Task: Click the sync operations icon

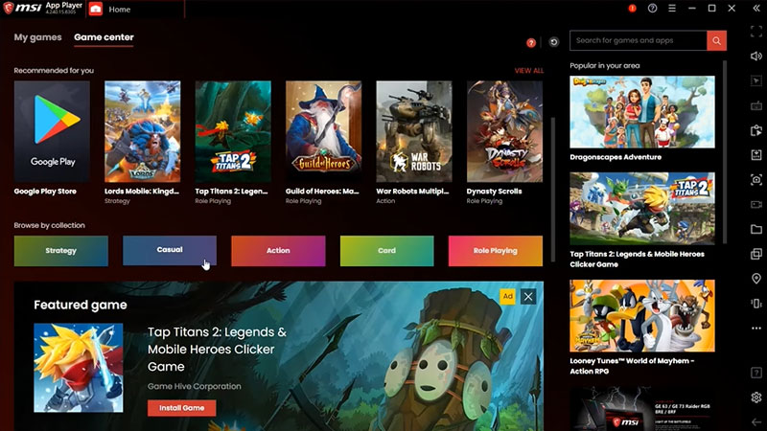Action: pyautogui.click(x=755, y=130)
